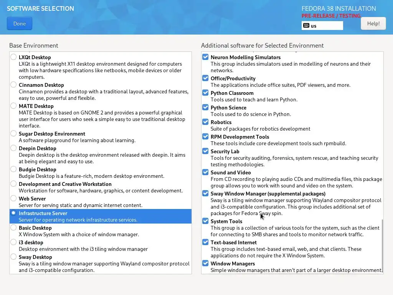The image size is (393, 295).
Task: Select Web Server radio button
Action: tap(13, 198)
